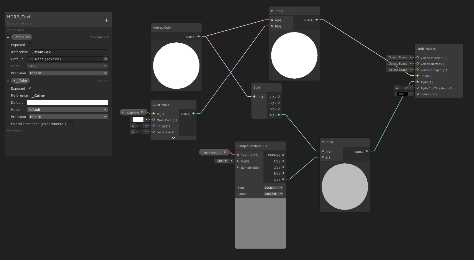Open Color Mask's Mask Color swatch
Image resolution: width=474 pixels, height=260 pixels.
(x=138, y=120)
